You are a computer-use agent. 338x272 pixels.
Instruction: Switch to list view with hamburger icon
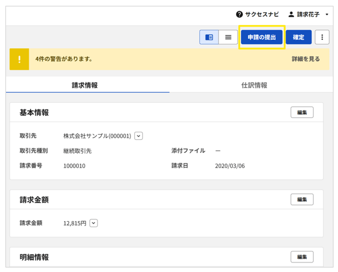point(228,37)
